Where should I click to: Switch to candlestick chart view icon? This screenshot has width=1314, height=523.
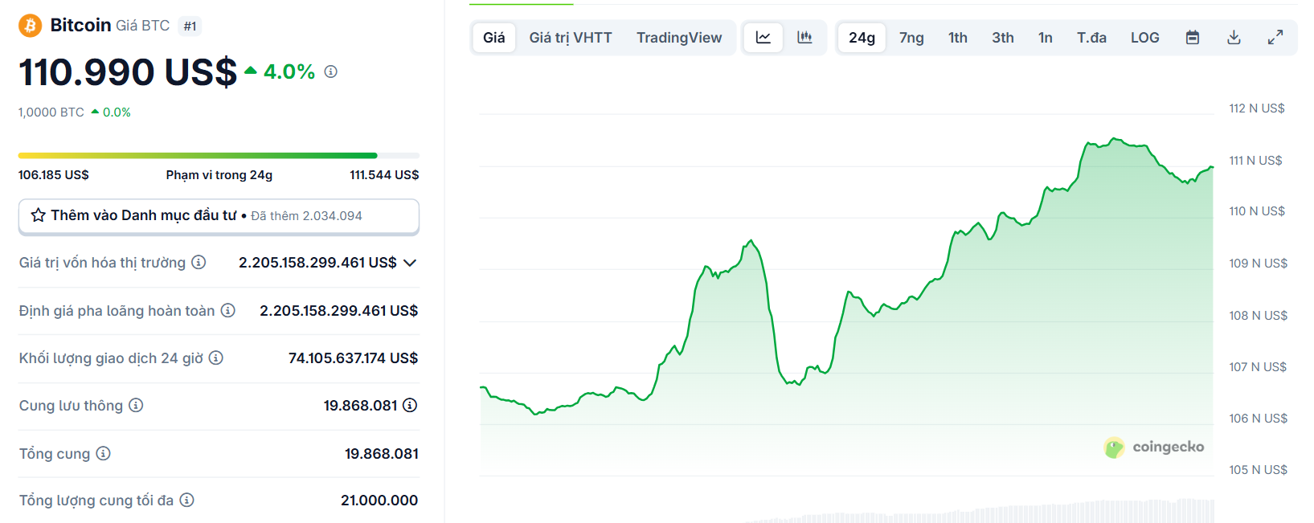[x=804, y=38]
